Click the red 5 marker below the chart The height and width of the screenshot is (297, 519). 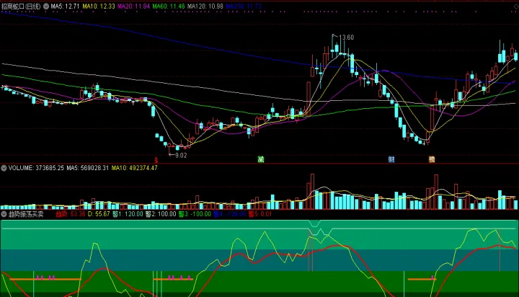point(156,160)
